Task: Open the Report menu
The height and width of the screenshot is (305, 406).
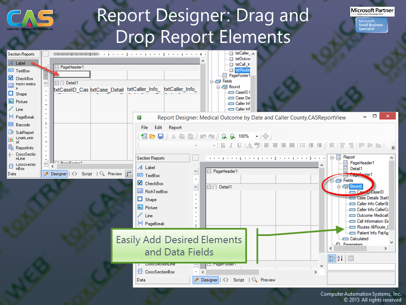Action: [175, 127]
